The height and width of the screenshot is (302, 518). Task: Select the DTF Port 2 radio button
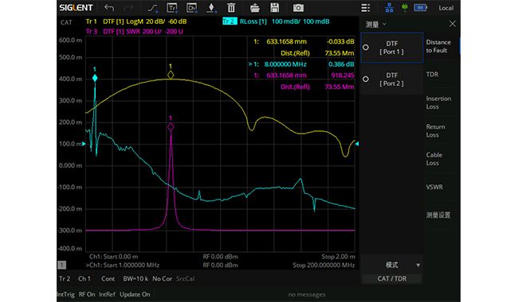point(366,79)
